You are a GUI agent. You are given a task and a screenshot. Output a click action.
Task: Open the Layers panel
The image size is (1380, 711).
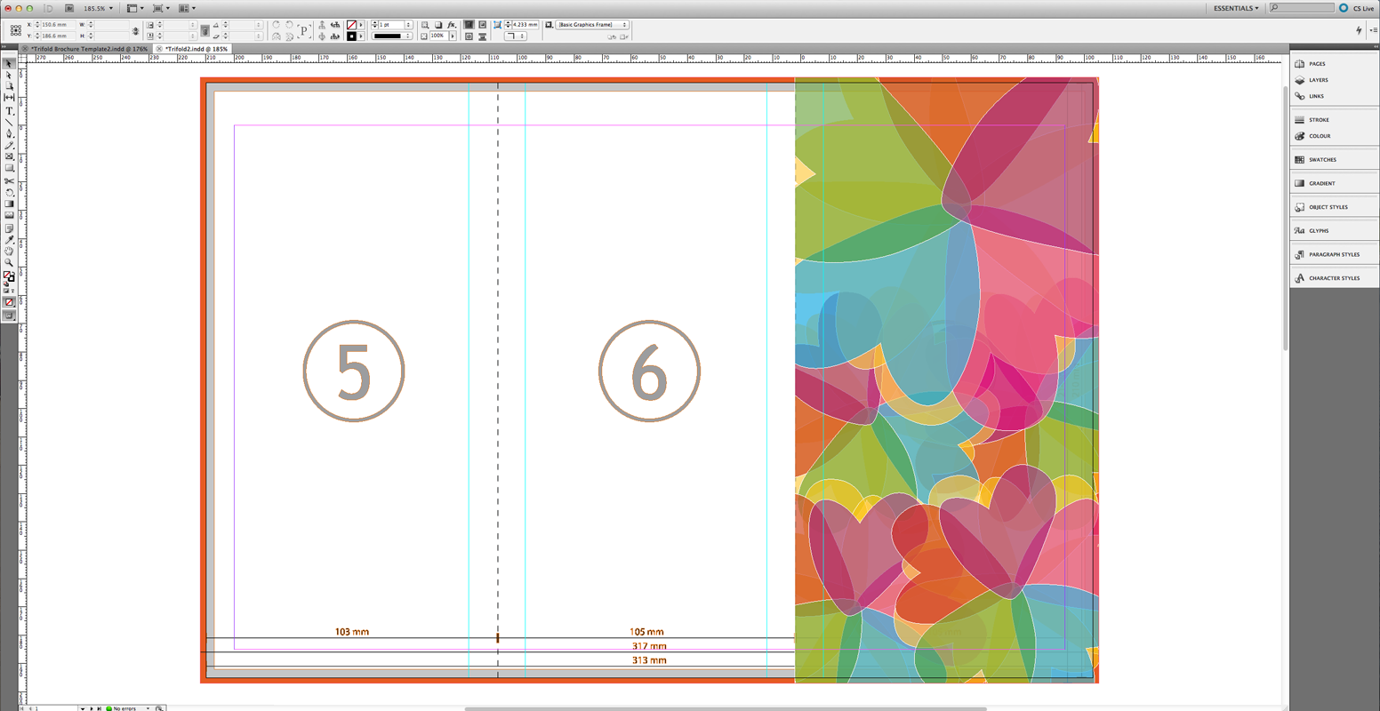(x=1318, y=80)
